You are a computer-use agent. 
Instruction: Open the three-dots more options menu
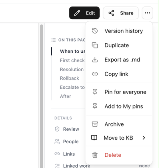click(147, 13)
